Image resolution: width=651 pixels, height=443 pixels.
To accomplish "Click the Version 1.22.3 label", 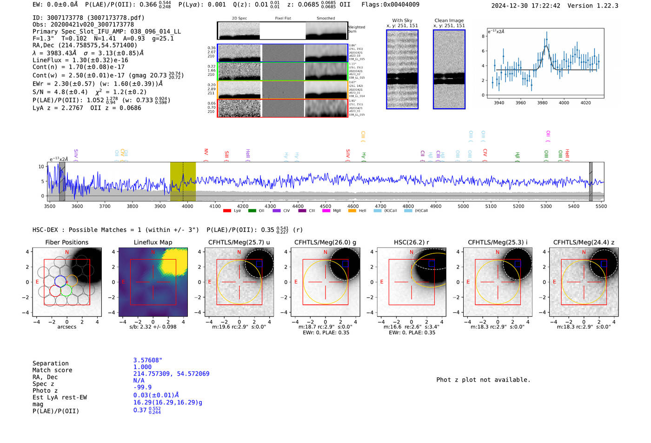I will coord(593,6).
